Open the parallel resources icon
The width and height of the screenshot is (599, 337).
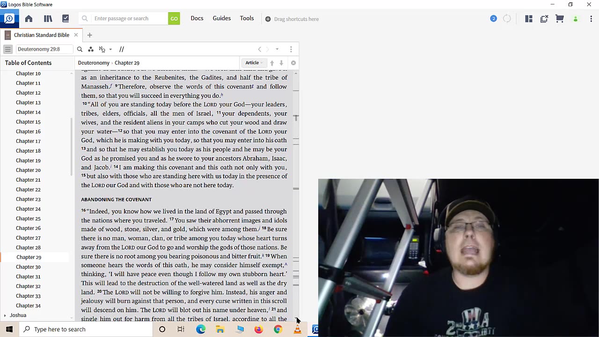click(122, 49)
